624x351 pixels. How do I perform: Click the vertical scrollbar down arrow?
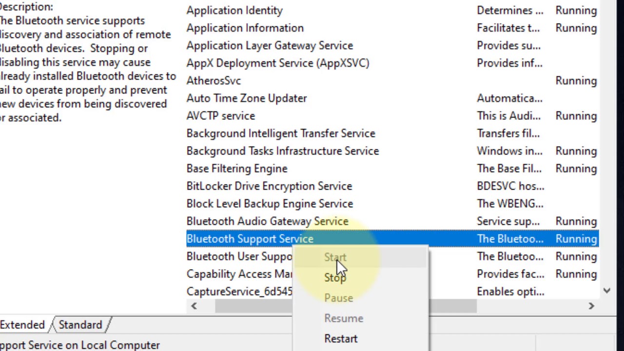607,291
